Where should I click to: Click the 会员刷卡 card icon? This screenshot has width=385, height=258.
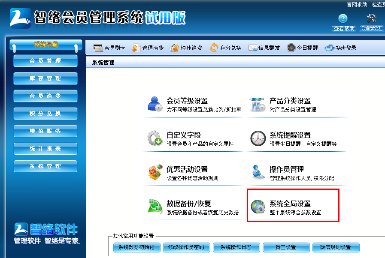98,48
